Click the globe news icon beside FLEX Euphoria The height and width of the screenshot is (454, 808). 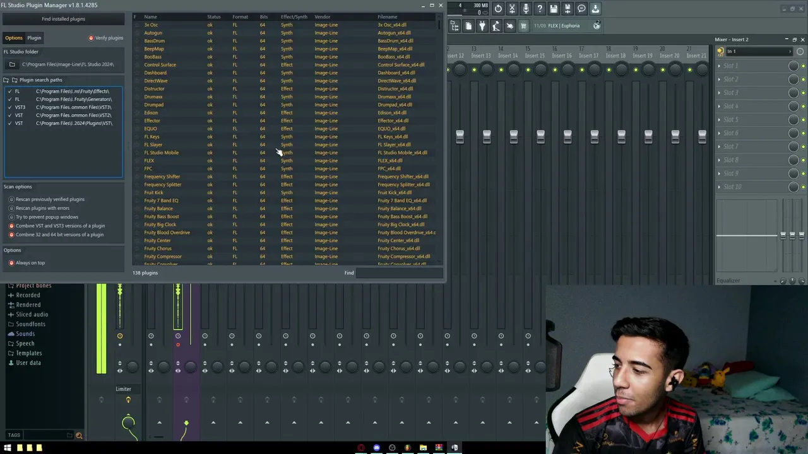pos(597,26)
